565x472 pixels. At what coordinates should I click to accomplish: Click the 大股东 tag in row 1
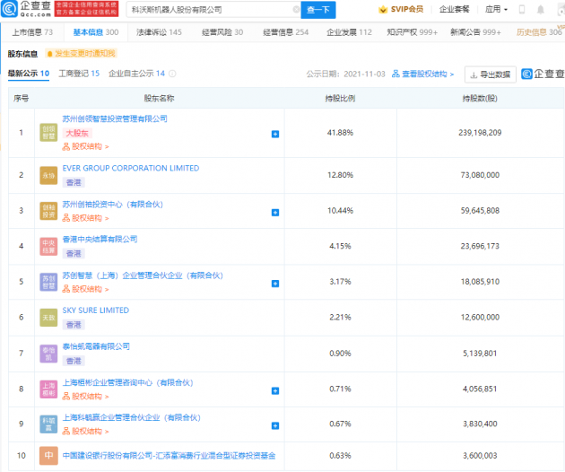click(77, 133)
